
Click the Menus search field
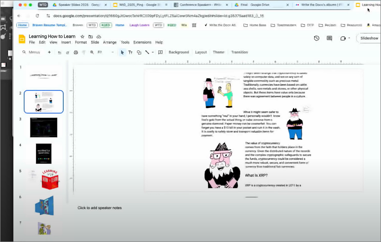(x=32, y=52)
